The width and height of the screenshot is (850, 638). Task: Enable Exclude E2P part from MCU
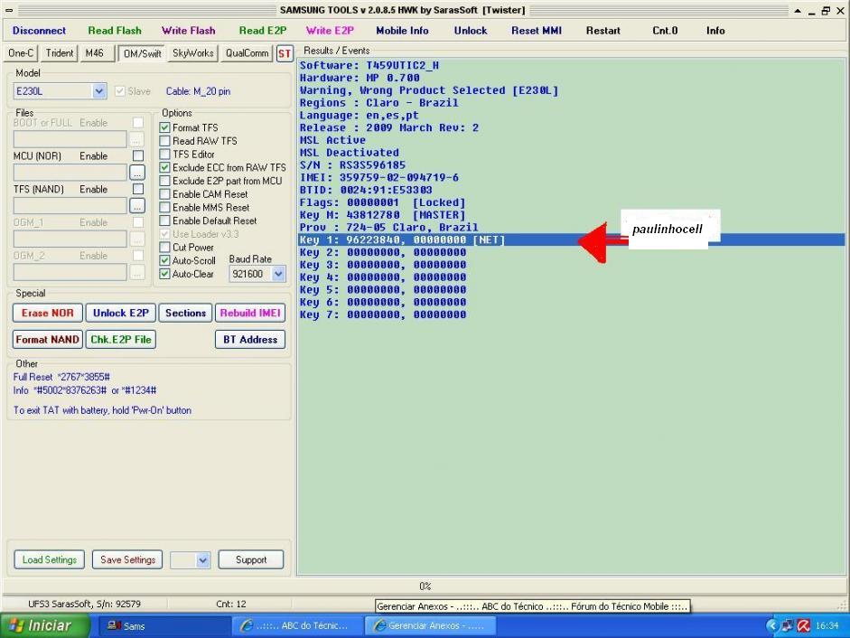[x=164, y=181]
